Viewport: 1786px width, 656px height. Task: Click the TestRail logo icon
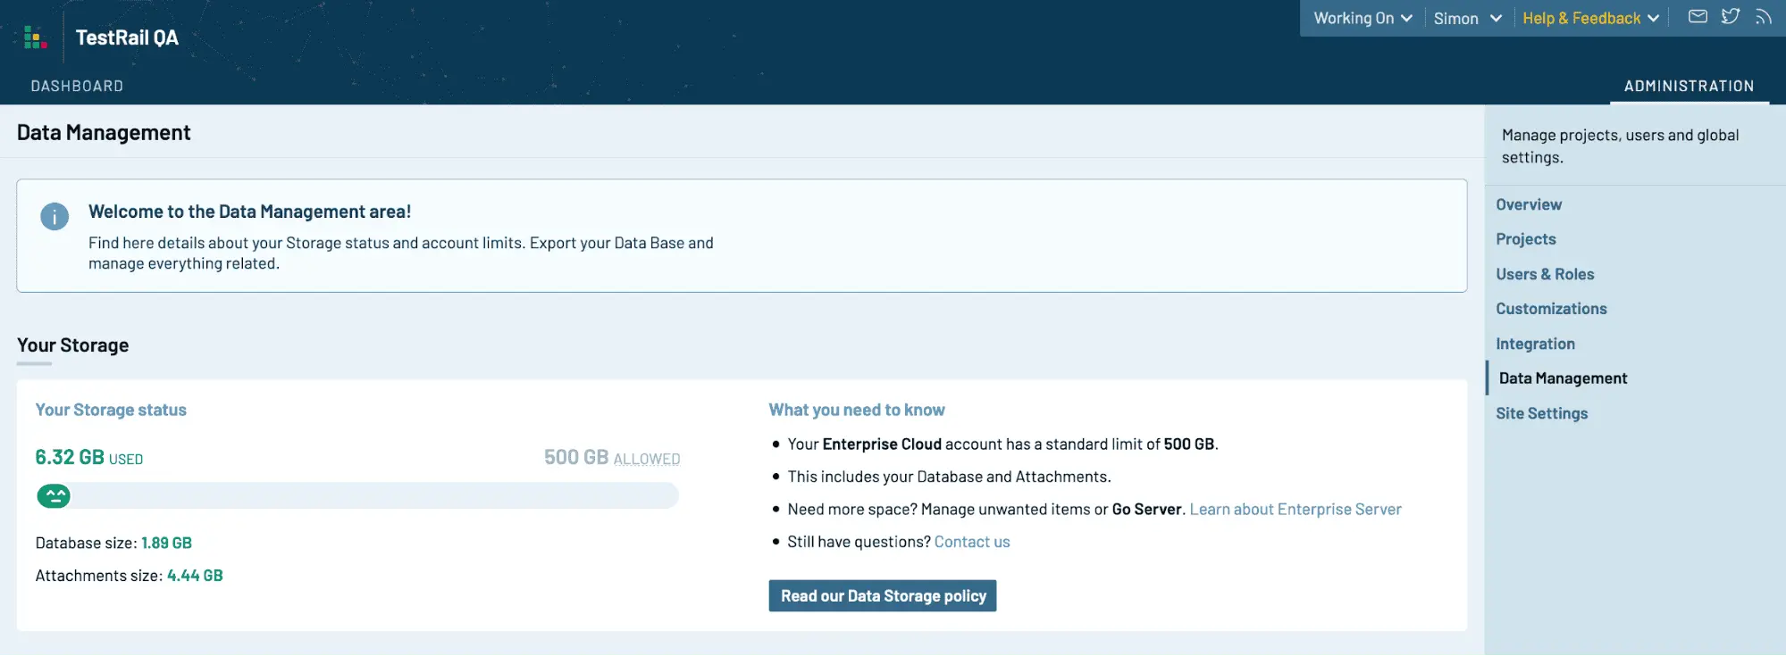coord(36,37)
